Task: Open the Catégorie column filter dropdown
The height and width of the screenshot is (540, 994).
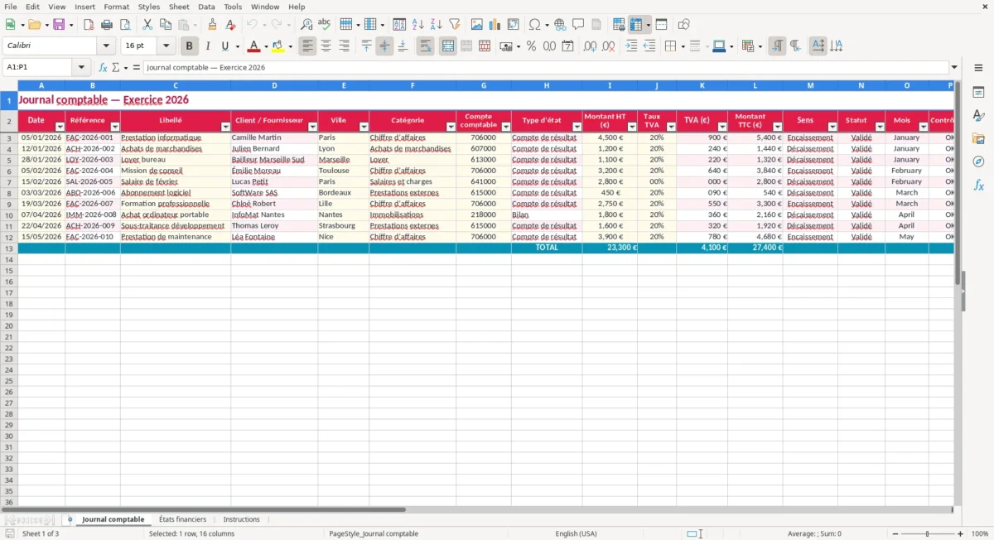Action: pyautogui.click(x=451, y=127)
